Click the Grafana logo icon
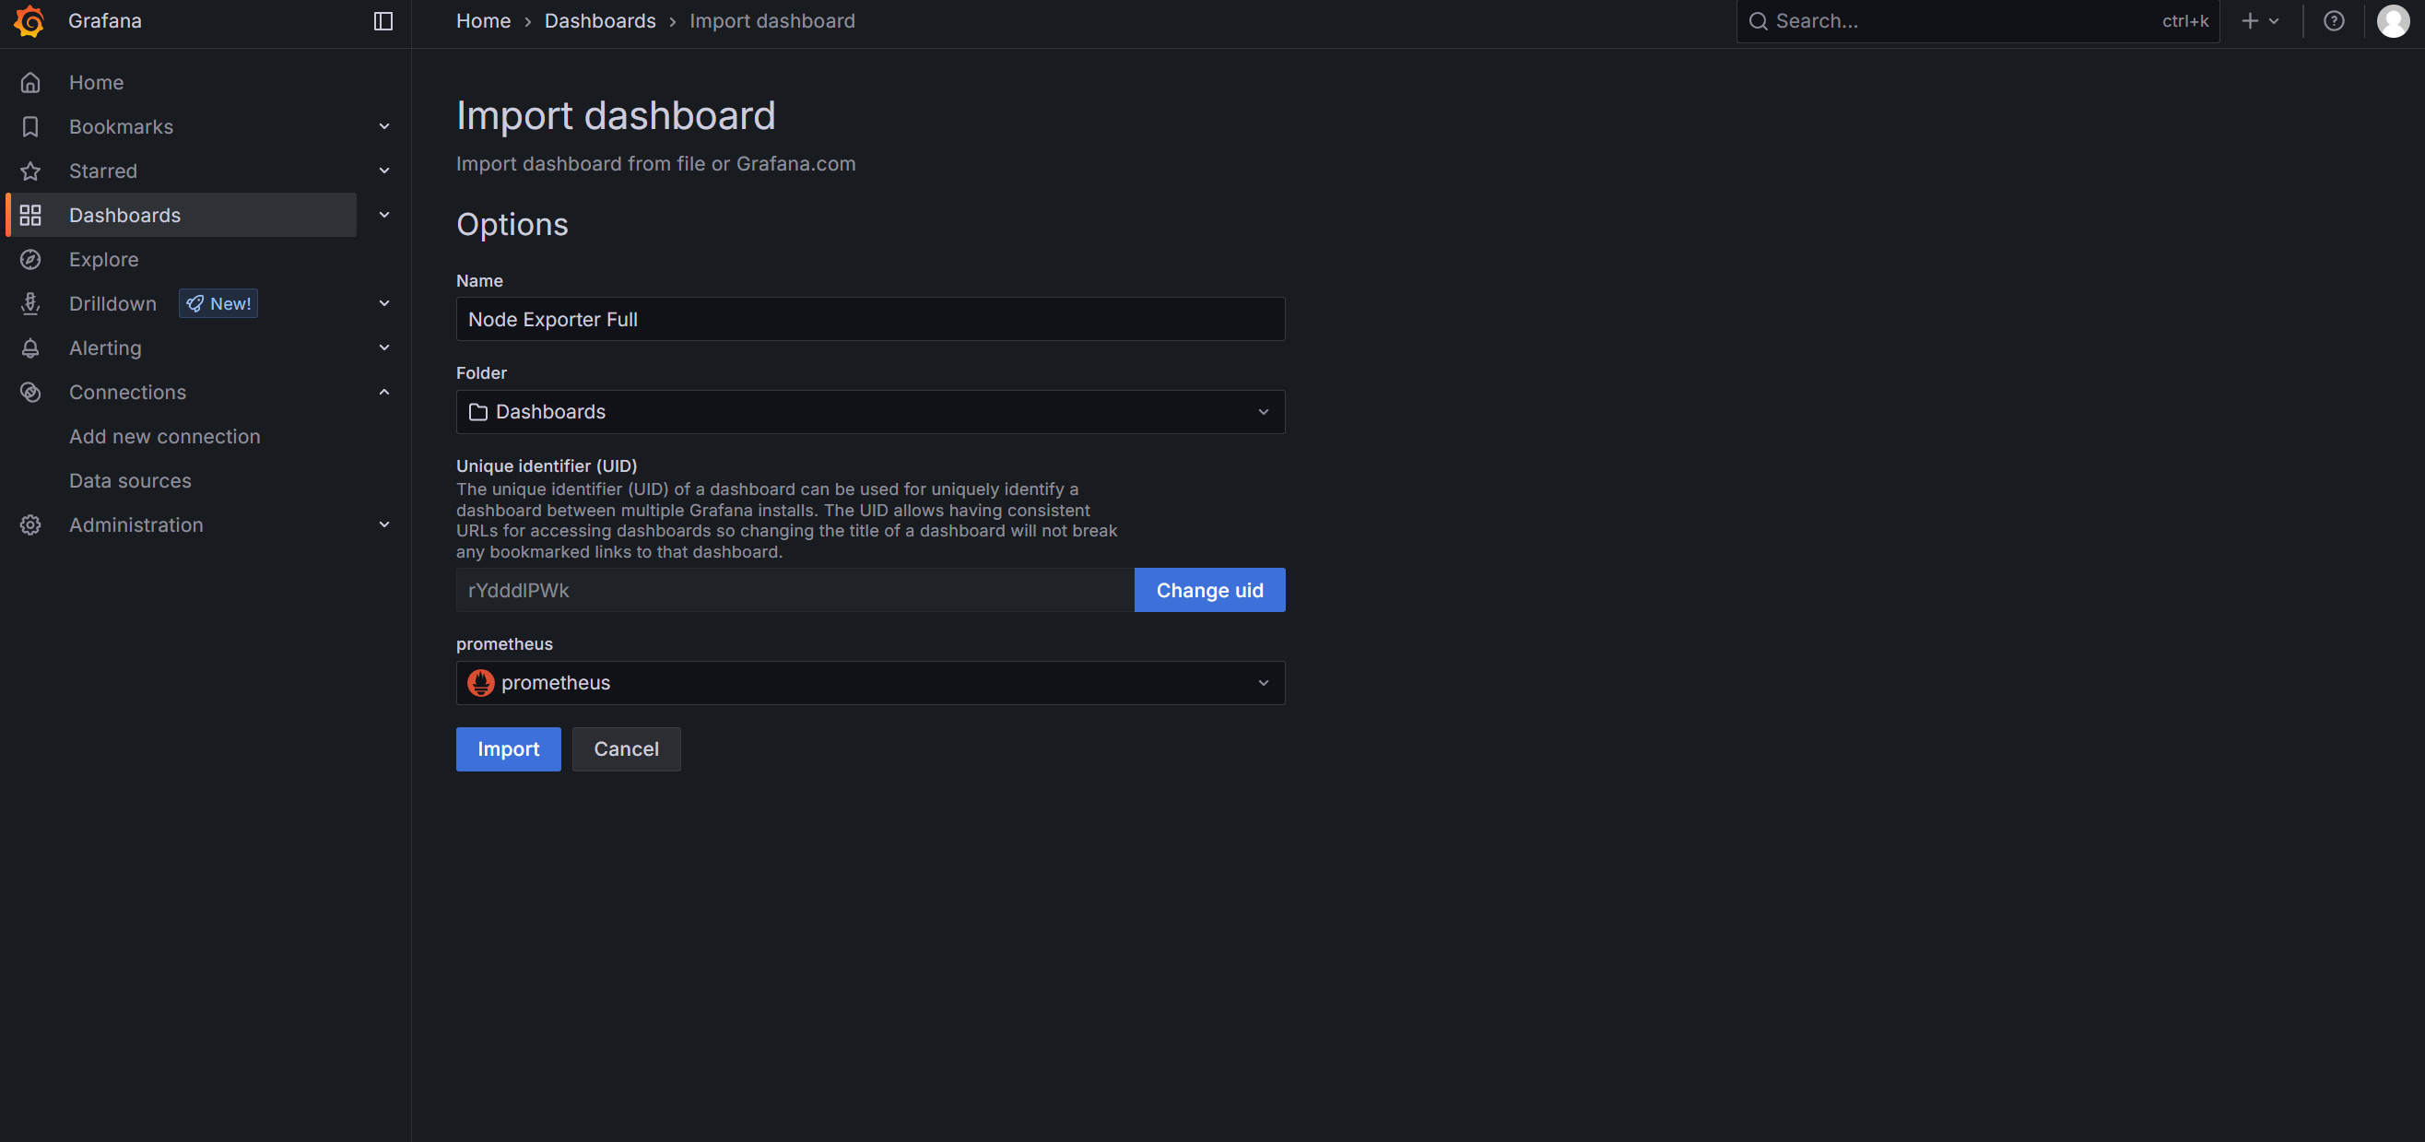 (29, 20)
